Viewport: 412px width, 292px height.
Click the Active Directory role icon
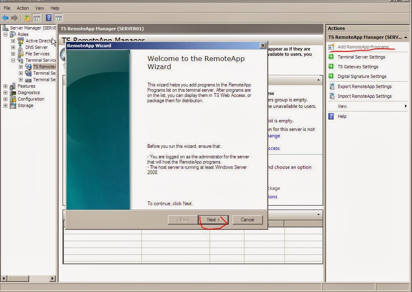click(x=21, y=41)
